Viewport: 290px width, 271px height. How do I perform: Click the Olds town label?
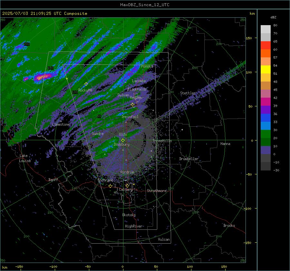pos(123,134)
